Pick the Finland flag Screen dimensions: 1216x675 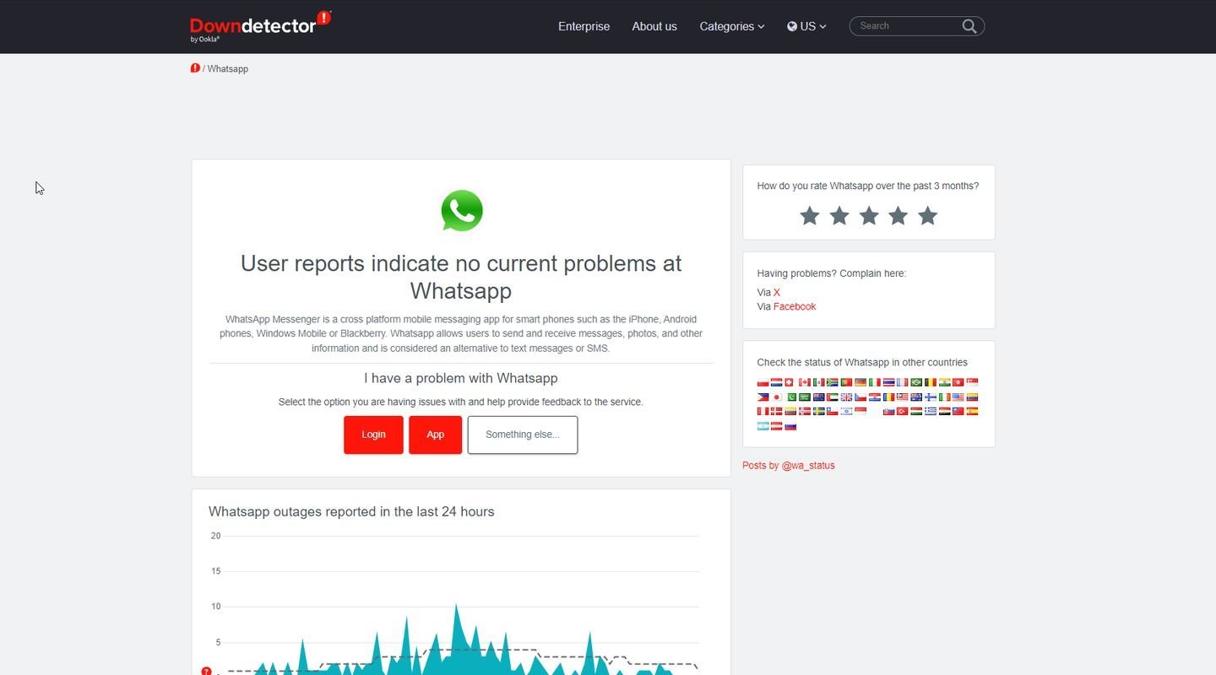click(x=931, y=397)
